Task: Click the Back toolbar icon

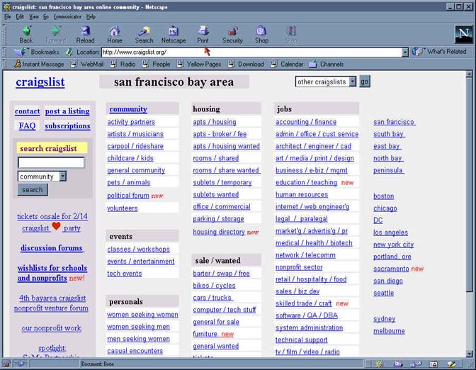Action: (25, 34)
